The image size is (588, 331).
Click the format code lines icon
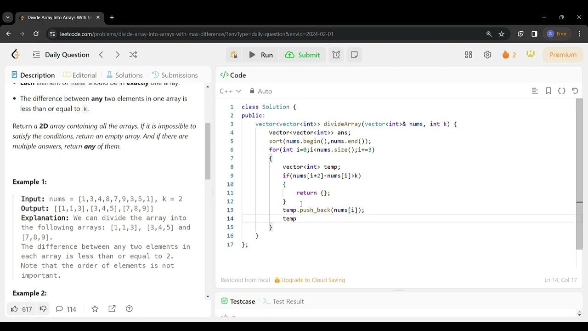point(535,91)
